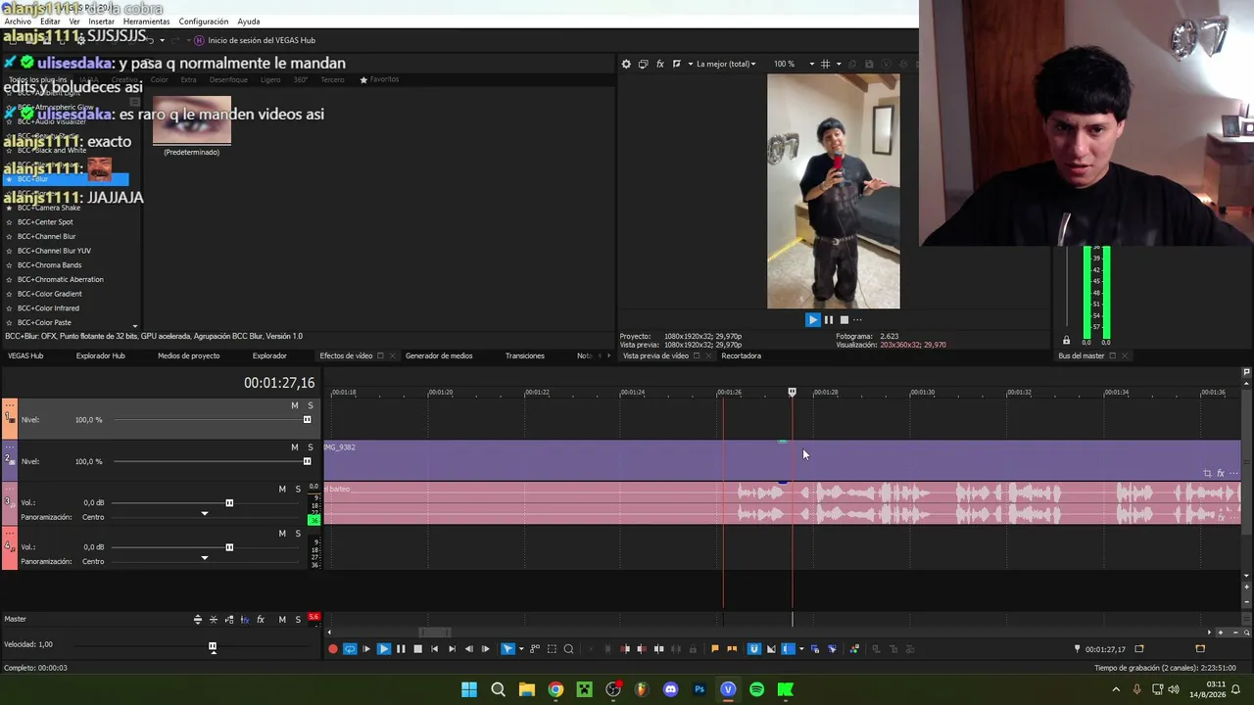The width and height of the screenshot is (1254, 705).
Task: Go to start of the project
Action: point(434,648)
